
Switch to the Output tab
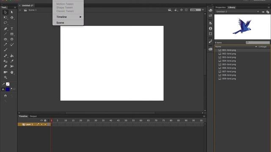pos(33,117)
